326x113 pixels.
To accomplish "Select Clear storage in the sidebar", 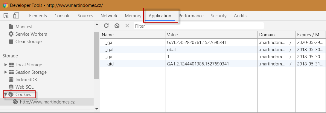I will point(28,42).
